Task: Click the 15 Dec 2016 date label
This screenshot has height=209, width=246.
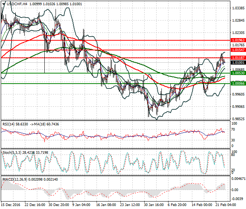Action: [11, 205]
